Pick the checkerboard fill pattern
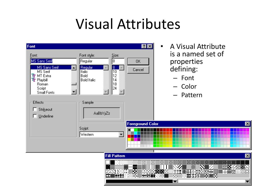This screenshot has height=192, width=256. pos(135,171)
